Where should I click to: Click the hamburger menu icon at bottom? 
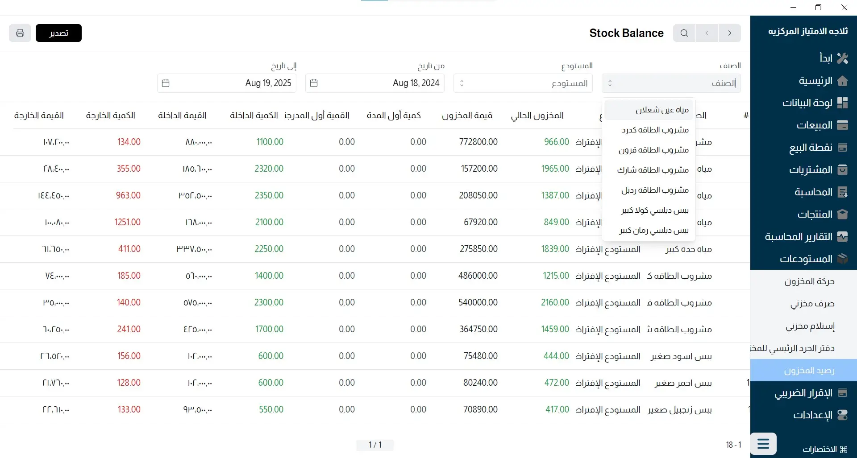click(763, 444)
